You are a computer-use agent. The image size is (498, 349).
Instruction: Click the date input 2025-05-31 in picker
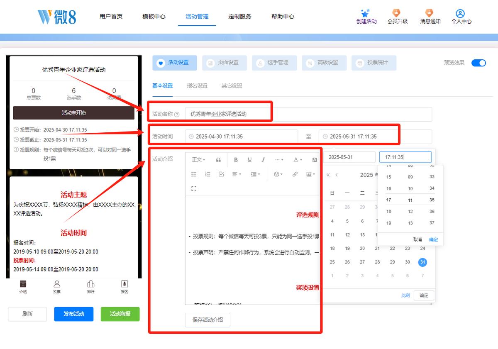tap(349, 157)
